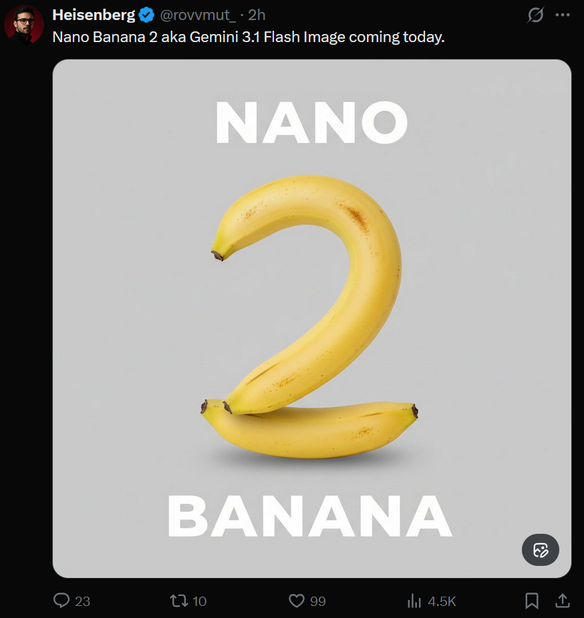The image size is (584, 618).
Task: Like the post with heart icon
Action: [x=297, y=601]
